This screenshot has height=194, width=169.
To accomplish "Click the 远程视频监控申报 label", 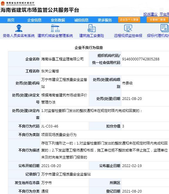I will [x=128, y=36].
